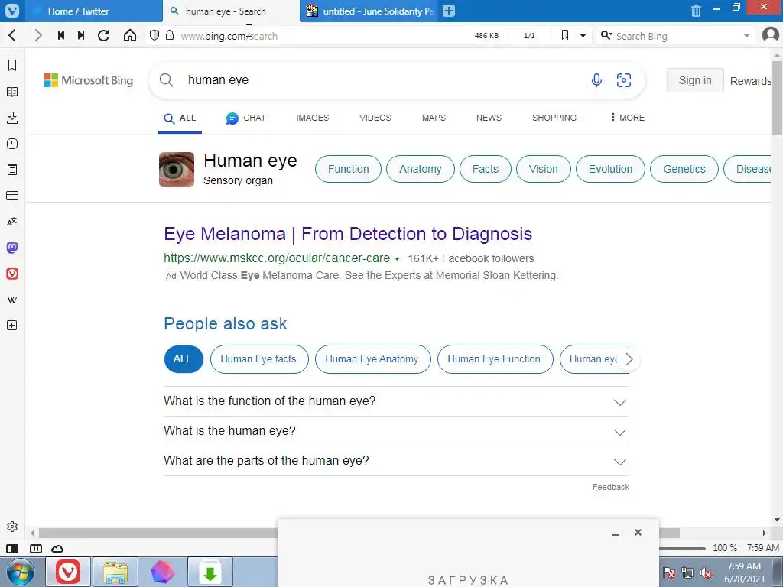Open Mastodon web panel
The width and height of the screenshot is (783, 587).
coord(12,248)
